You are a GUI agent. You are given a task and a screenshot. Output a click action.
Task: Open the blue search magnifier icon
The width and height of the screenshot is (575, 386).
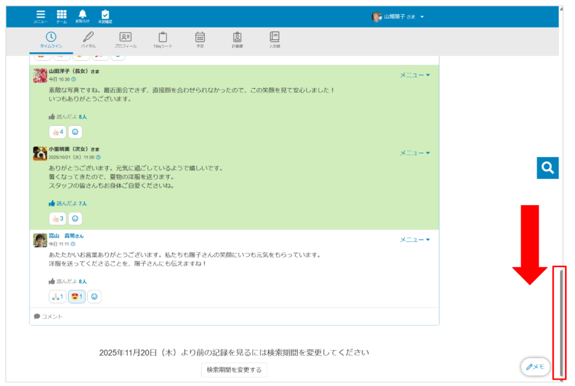click(x=547, y=168)
